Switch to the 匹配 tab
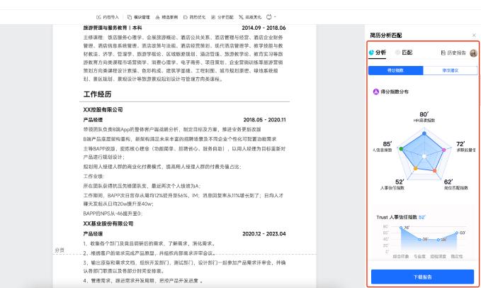Image resolution: width=481 pixels, height=288 pixels. [x=404, y=52]
